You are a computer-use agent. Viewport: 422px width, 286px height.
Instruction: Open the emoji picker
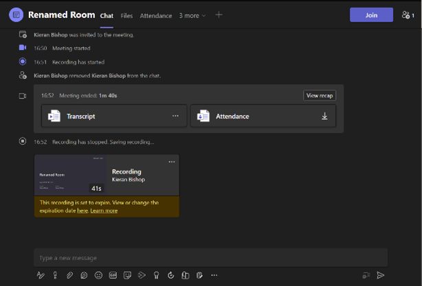[98, 275]
